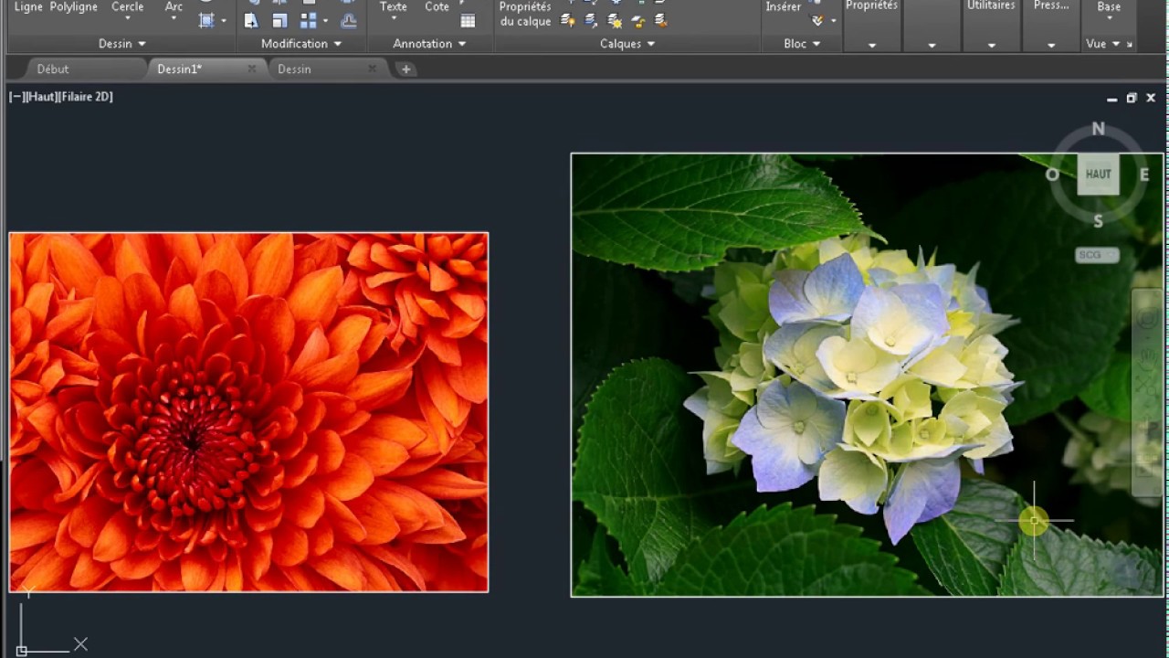Screen dimensions: 1169x658
Task: Click S on the ViewCube compass
Action: point(1098,220)
